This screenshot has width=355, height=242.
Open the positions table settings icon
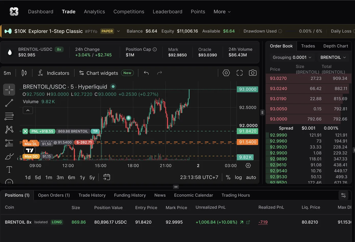click(343, 195)
